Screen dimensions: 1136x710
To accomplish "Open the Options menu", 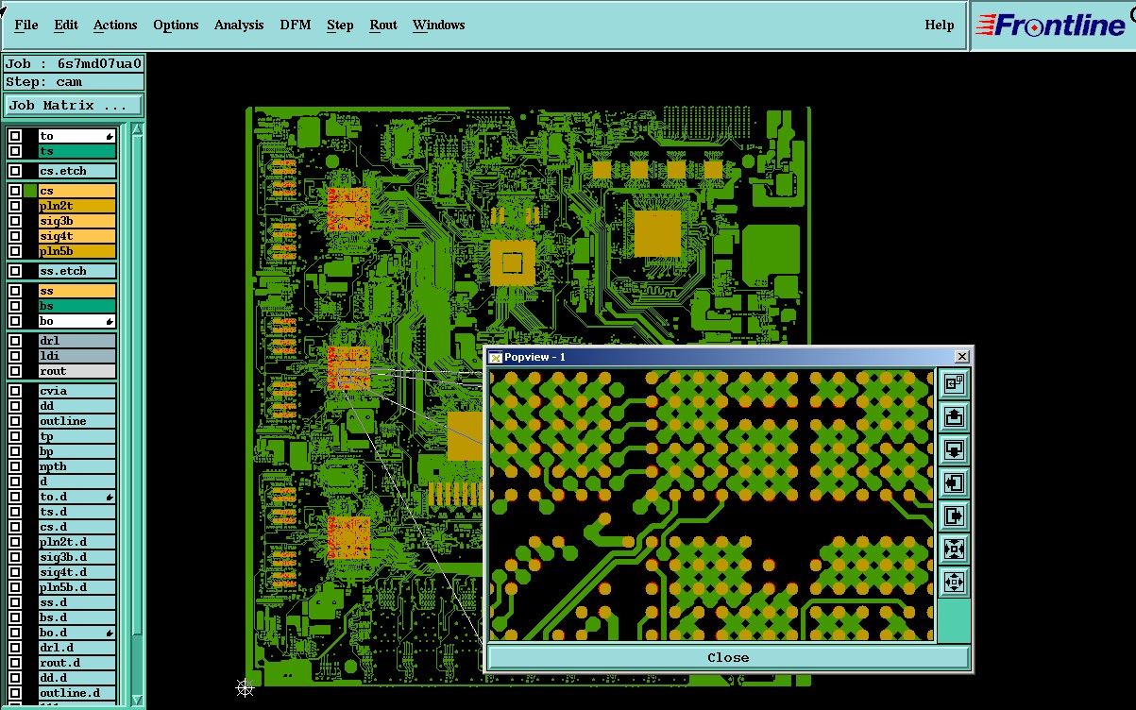I will [176, 25].
